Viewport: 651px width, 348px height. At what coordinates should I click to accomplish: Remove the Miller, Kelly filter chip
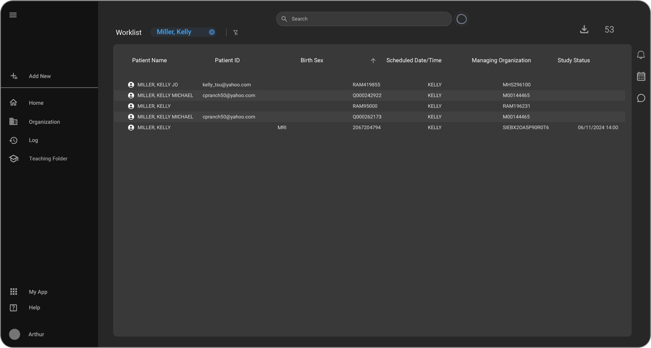(x=212, y=32)
